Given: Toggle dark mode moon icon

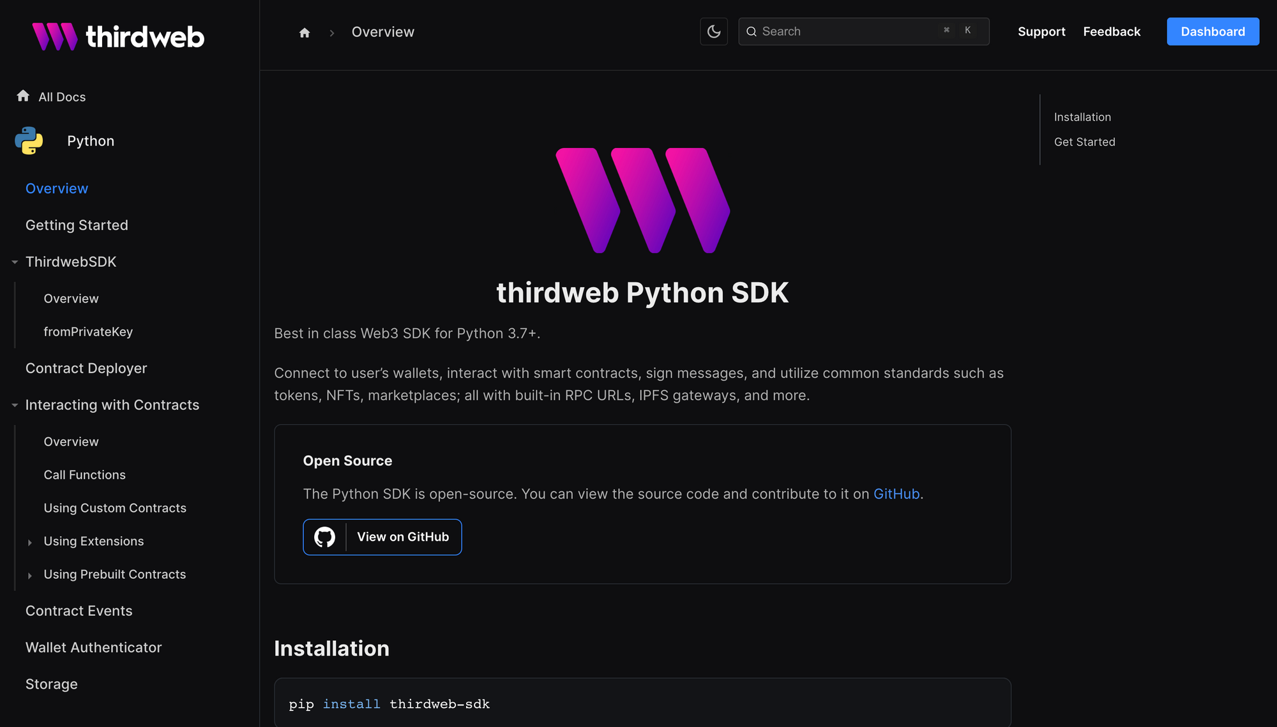Looking at the screenshot, I should [x=714, y=31].
